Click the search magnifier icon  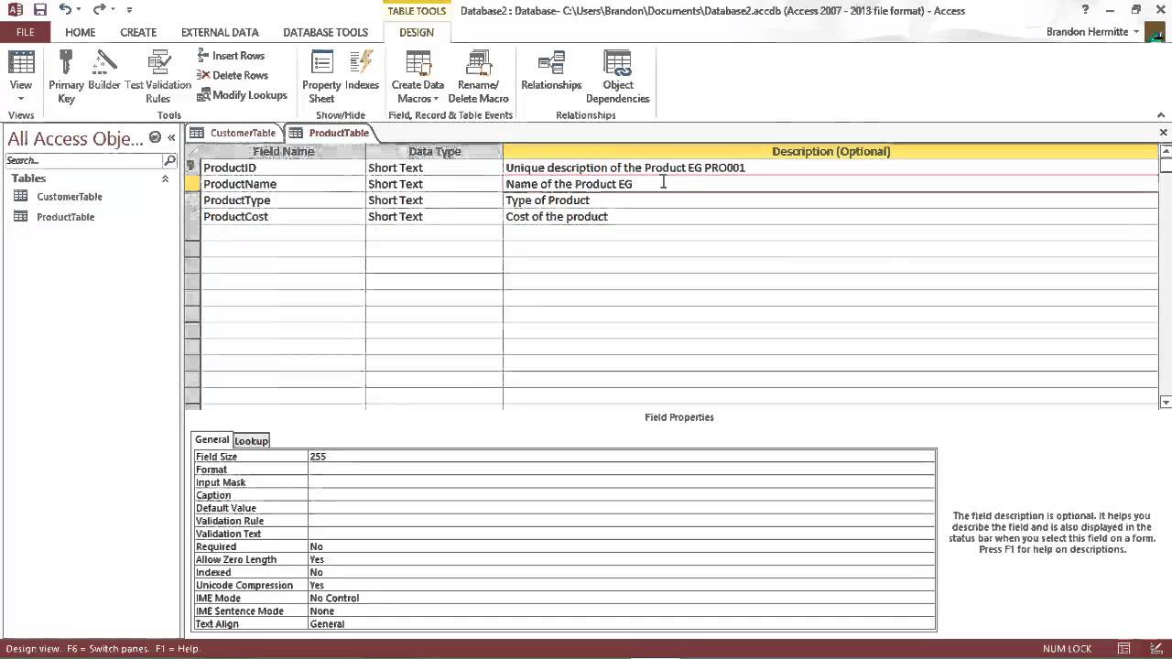[x=169, y=160]
